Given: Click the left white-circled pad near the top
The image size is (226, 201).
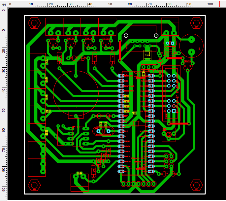Looking at the screenshot, I should (126, 35).
